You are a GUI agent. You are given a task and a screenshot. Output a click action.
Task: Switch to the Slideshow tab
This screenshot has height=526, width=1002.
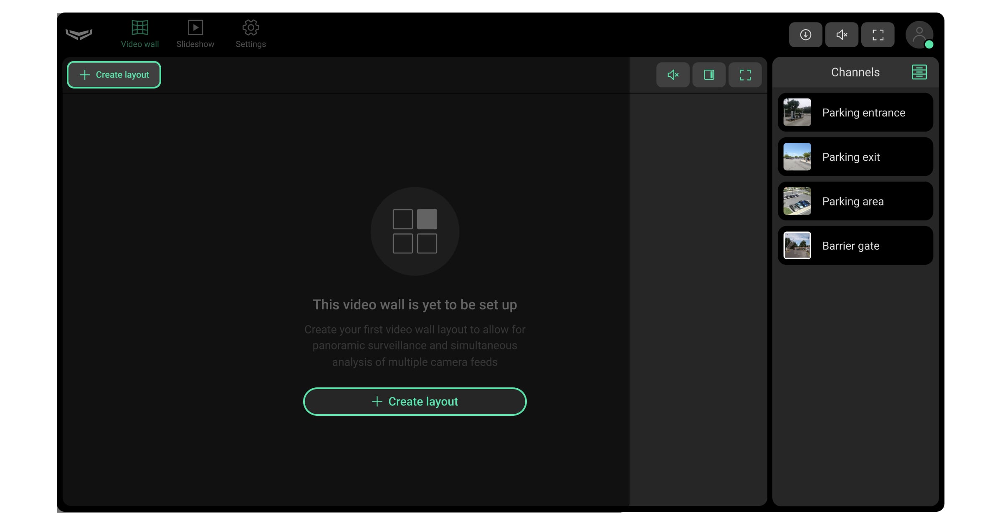(x=195, y=34)
